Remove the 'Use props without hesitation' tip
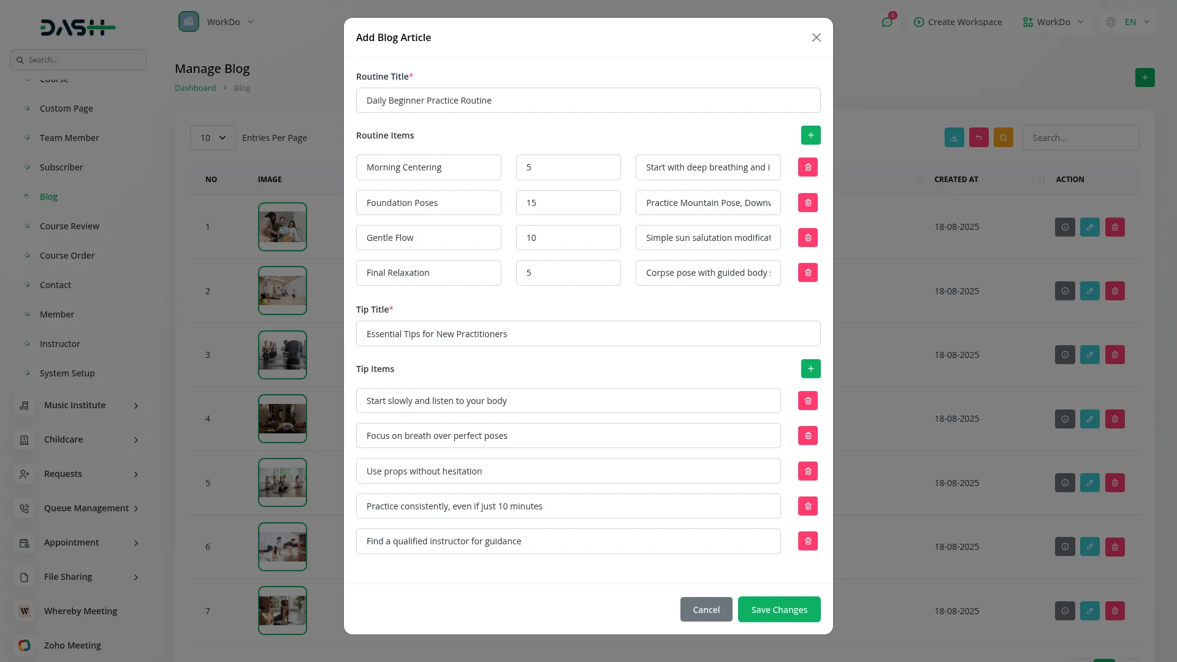The image size is (1177, 662). coord(807,471)
